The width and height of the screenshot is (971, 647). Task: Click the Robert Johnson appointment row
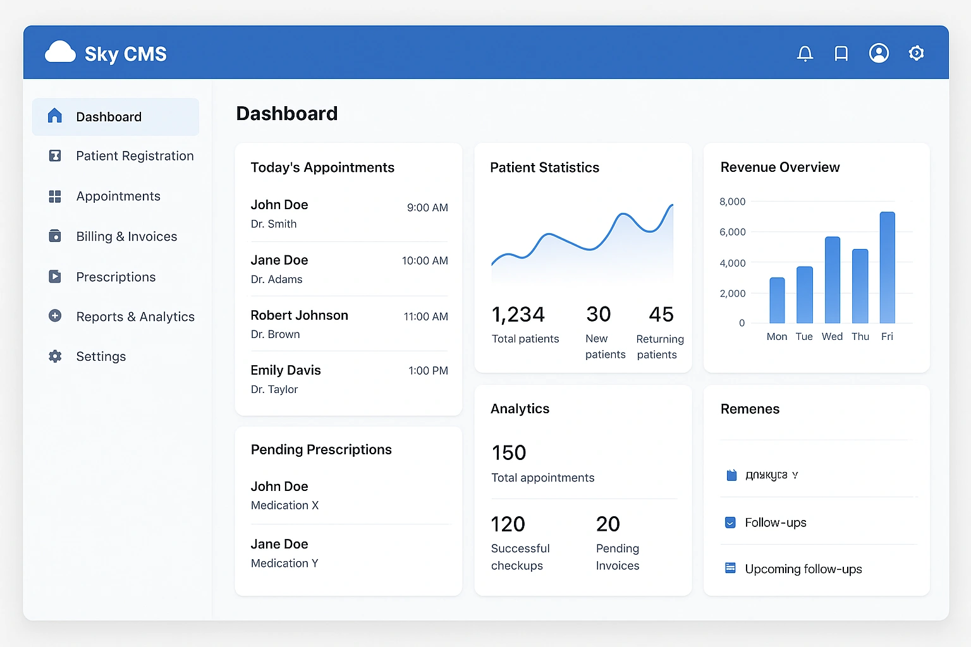(x=348, y=324)
